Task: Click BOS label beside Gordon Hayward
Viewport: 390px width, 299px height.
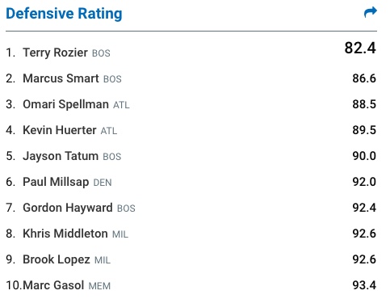Action: (126, 208)
